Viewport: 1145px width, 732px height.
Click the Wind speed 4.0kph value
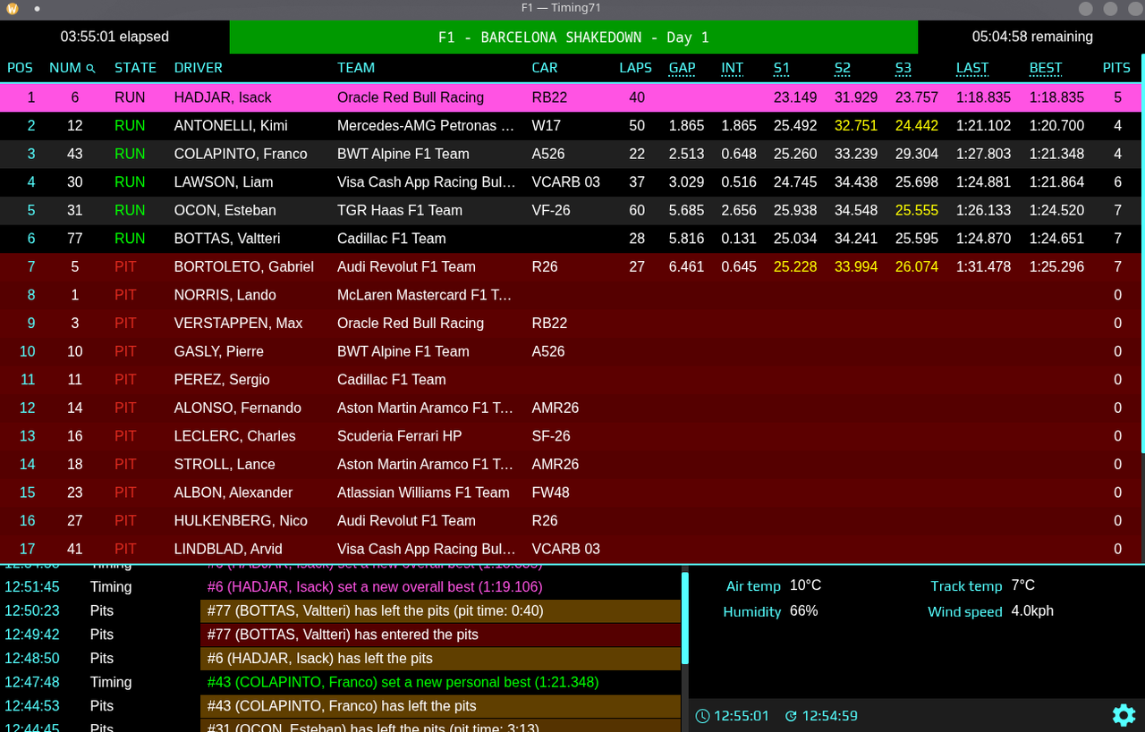[x=1032, y=611]
